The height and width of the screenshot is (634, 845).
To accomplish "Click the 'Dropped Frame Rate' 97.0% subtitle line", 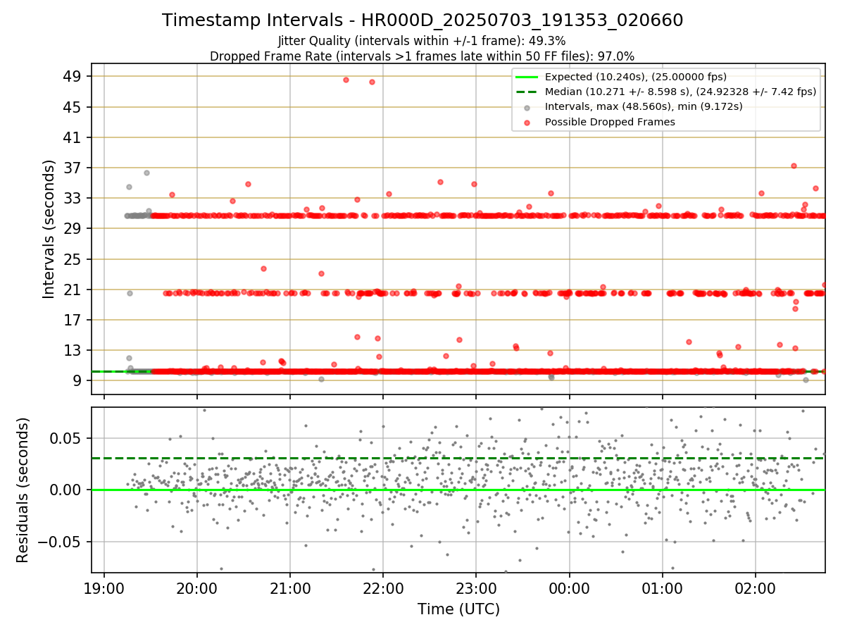I will (x=423, y=56).
